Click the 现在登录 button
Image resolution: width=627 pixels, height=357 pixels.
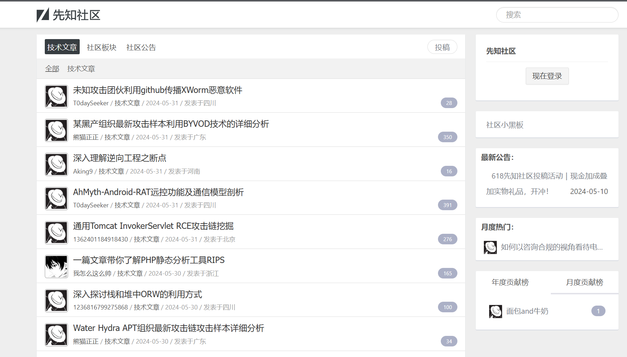(547, 76)
